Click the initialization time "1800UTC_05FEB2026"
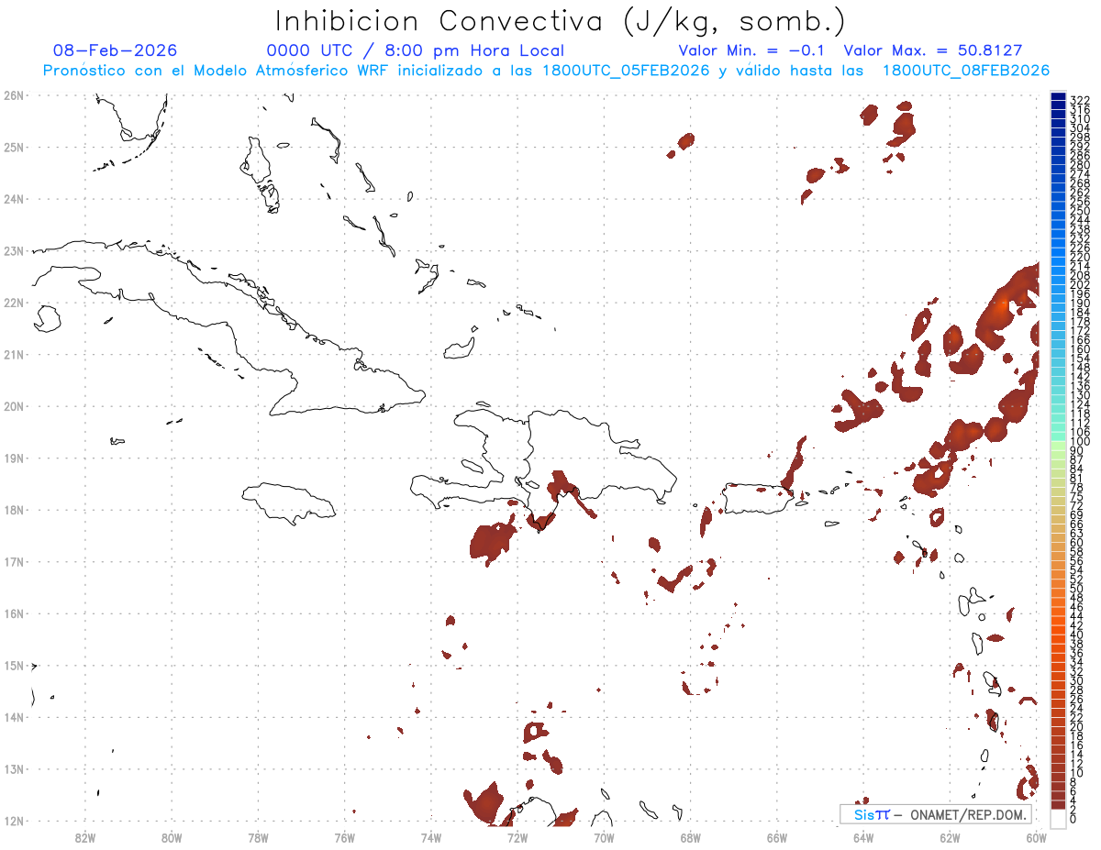 [x=626, y=71]
